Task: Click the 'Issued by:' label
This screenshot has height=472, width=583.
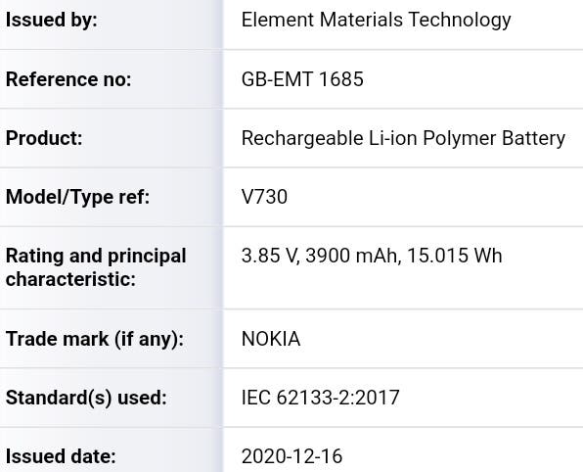Action: pos(51,20)
